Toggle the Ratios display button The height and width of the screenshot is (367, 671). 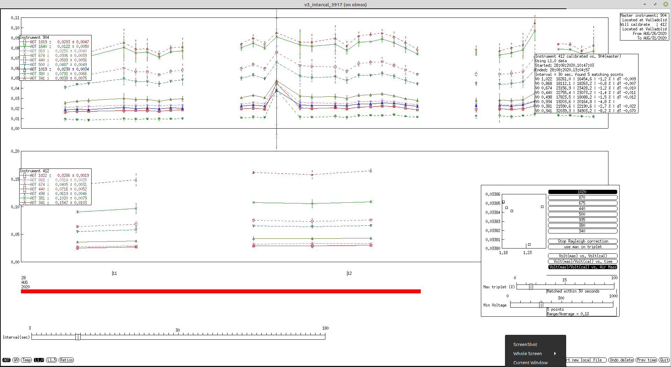(66, 360)
